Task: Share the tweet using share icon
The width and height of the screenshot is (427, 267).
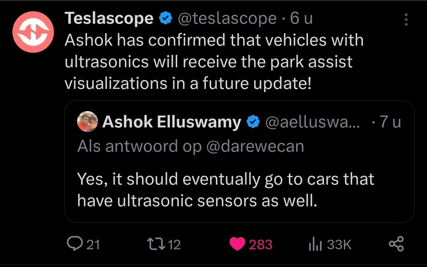Action: (x=396, y=244)
